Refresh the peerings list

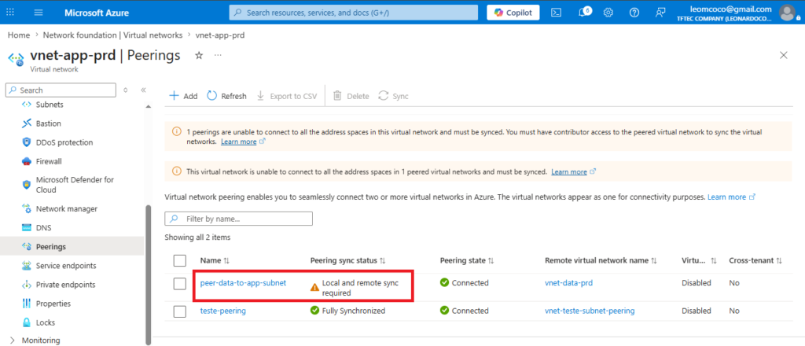[x=227, y=96]
